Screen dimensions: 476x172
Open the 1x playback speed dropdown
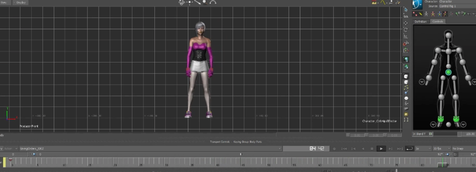[x=423, y=149]
